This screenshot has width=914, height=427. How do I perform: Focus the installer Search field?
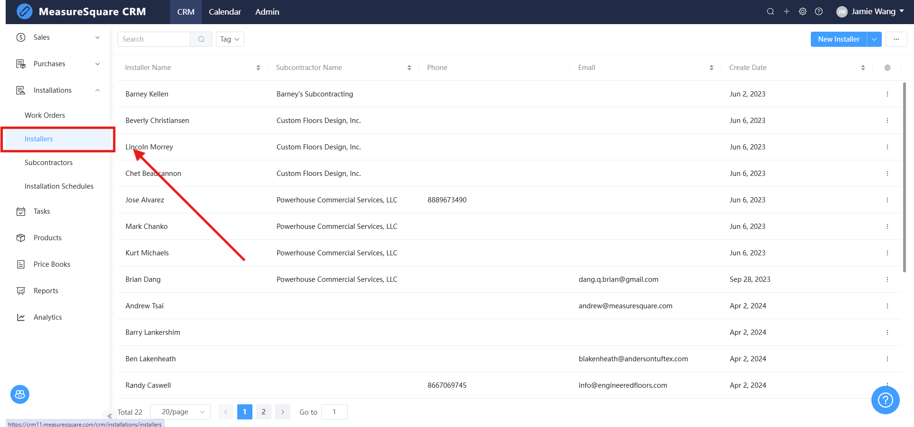pyautogui.click(x=154, y=39)
